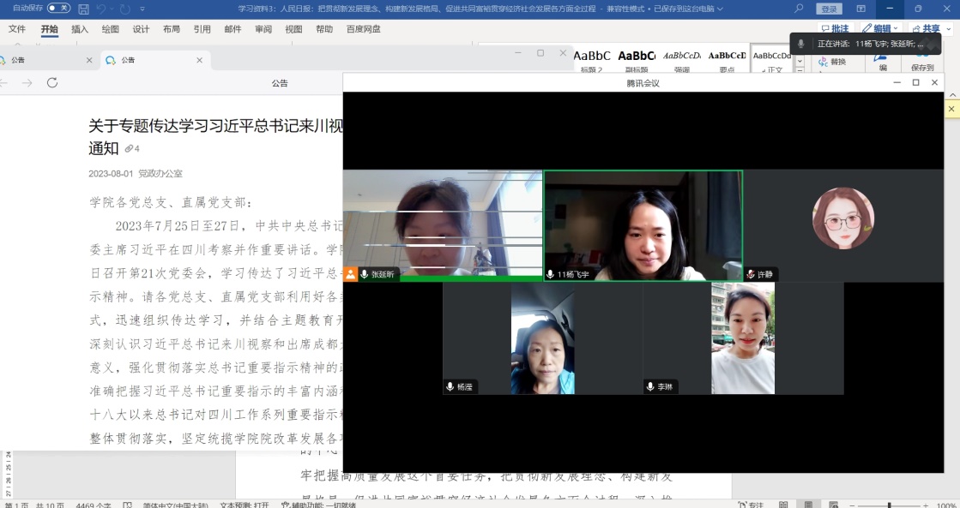Click the Save disk icon
The width and height of the screenshot is (960, 508).
[83, 9]
